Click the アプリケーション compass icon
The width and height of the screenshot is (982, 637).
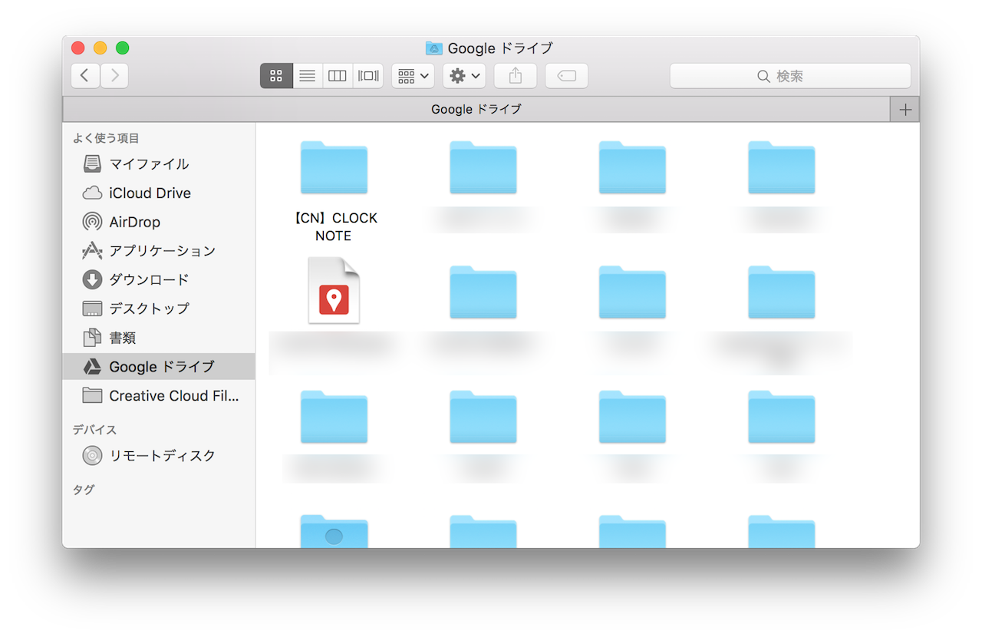click(x=92, y=251)
